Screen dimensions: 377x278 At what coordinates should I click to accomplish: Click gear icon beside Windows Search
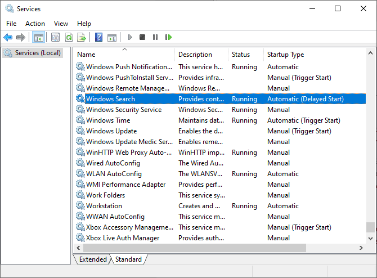pyautogui.click(x=80, y=98)
